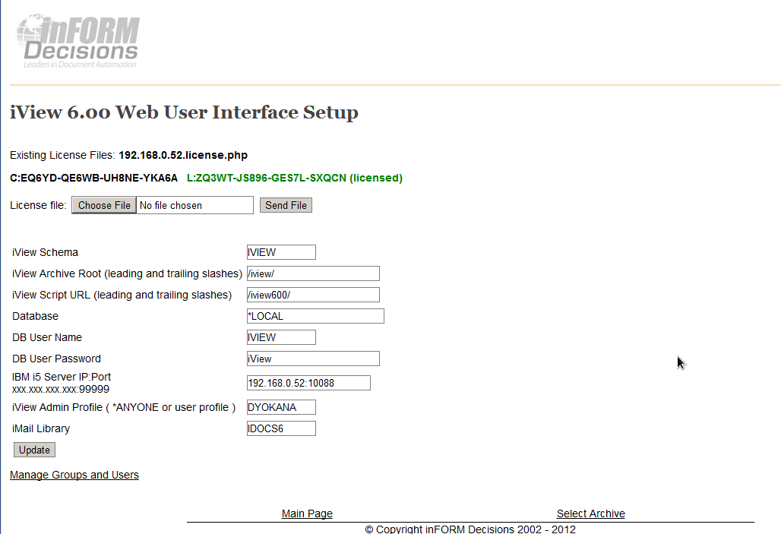This screenshot has height=534, width=781.
Task: Click the license file name 192.168.0.52.license.php
Action: pos(183,155)
